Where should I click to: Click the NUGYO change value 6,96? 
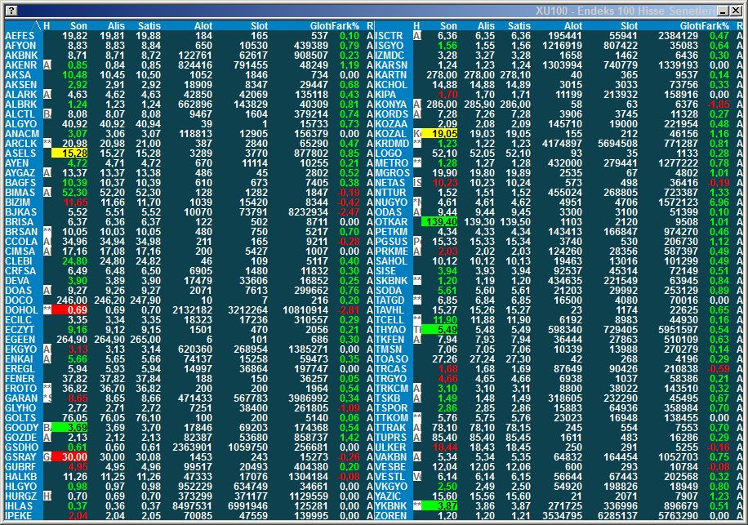pyautogui.click(x=719, y=202)
